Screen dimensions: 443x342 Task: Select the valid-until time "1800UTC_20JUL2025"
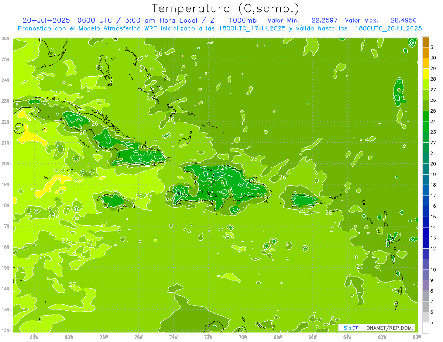click(x=388, y=28)
